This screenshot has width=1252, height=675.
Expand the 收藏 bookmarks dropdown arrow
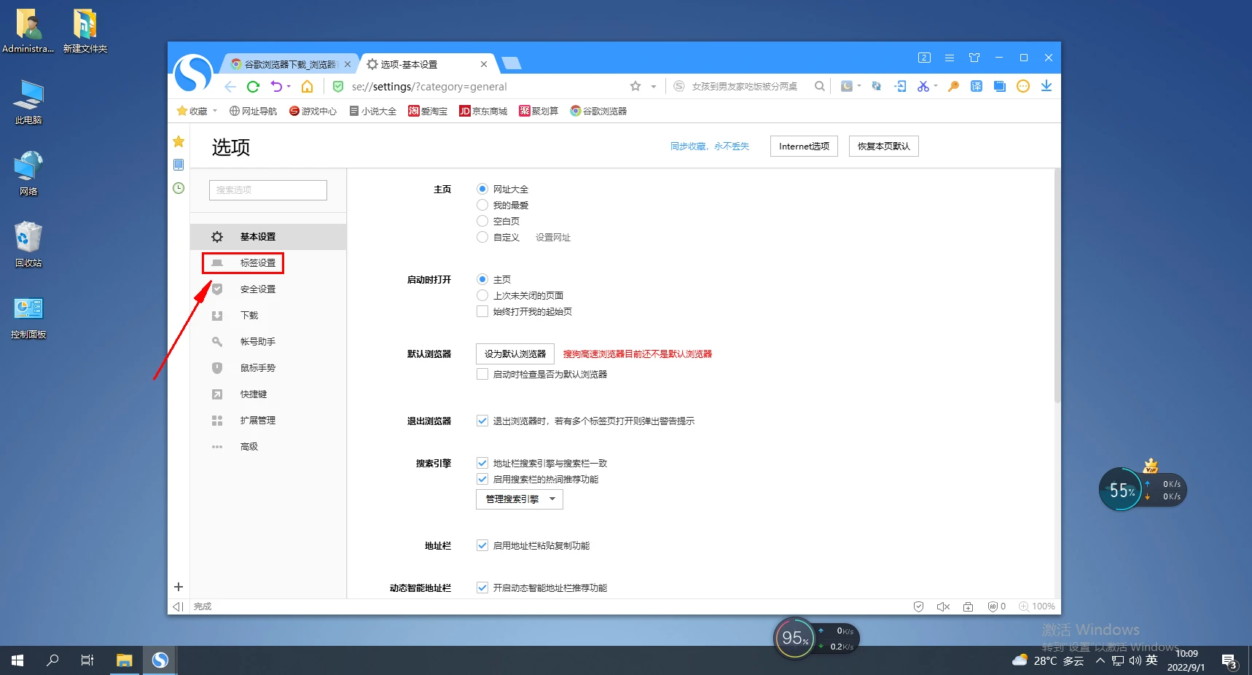[215, 111]
